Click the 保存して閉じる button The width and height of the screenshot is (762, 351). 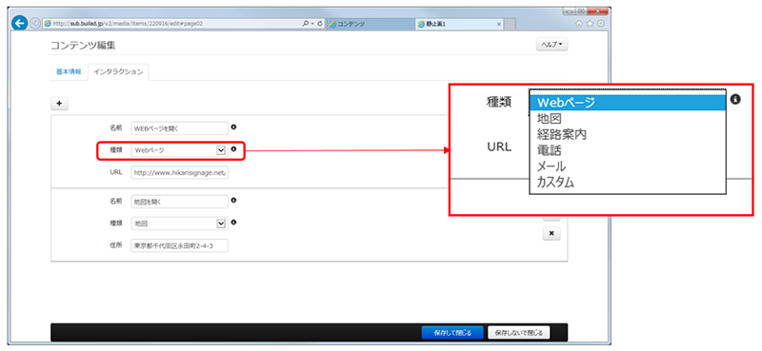click(452, 333)
